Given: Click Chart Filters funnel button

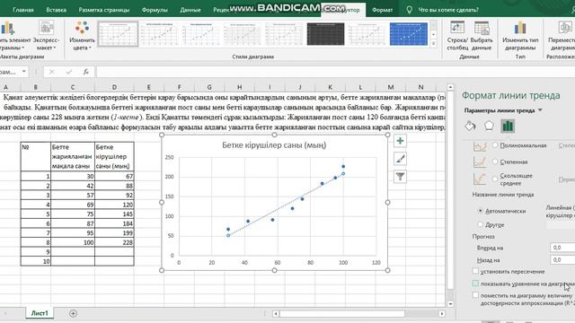Looking at the screenshot, I should pos(400,177).
